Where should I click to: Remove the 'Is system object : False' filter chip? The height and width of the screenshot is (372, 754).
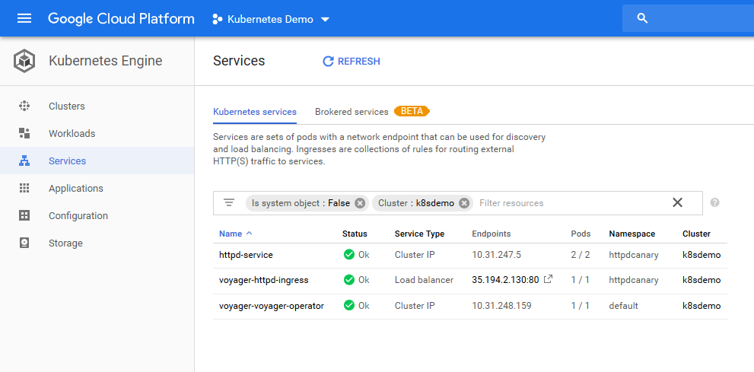360,203
